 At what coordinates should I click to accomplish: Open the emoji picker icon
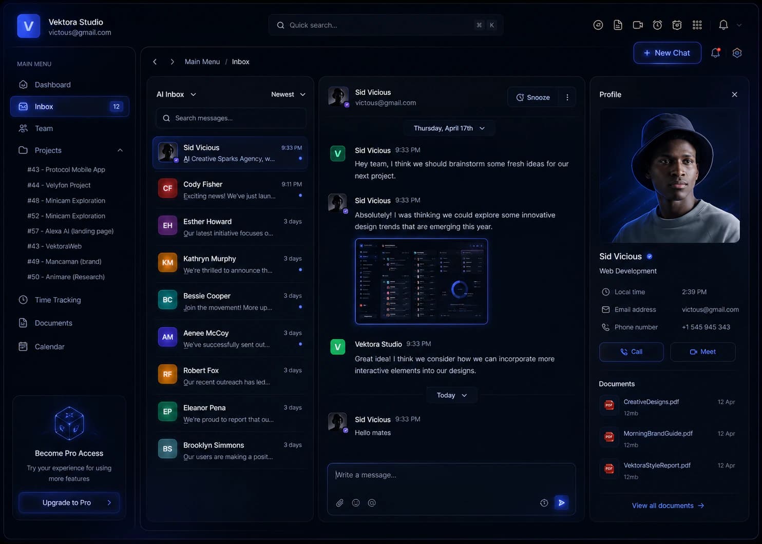tap(356, 503)
